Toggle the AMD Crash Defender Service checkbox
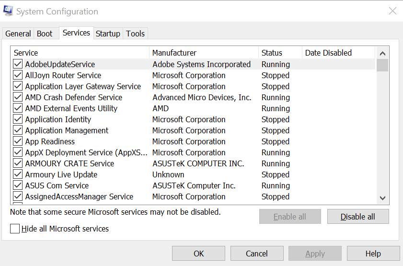The width and height of the screenshot is (403, 266). (x=18, y=97)
